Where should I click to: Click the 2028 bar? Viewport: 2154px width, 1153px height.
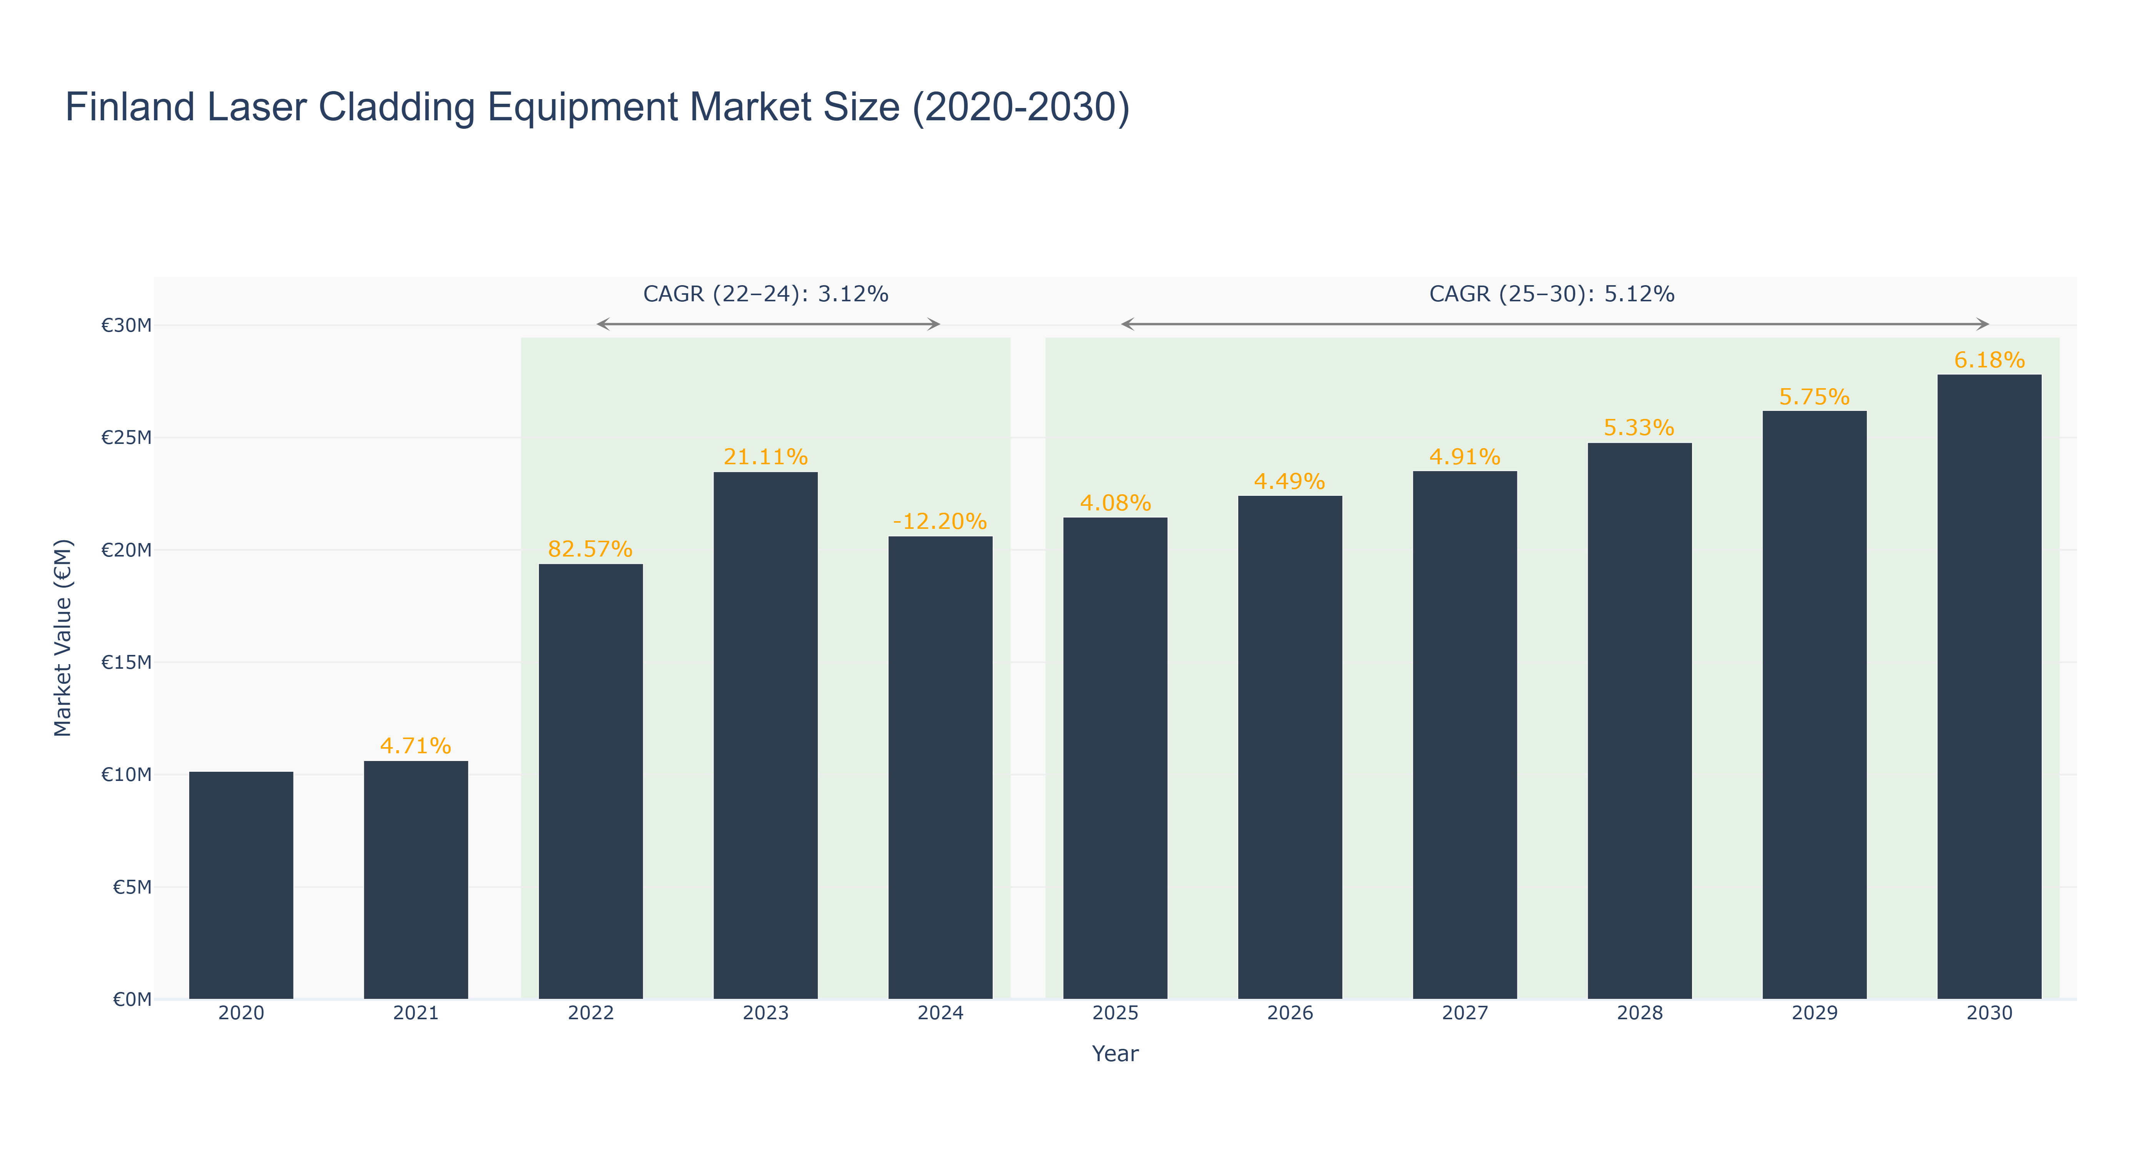[x=1639, y=720]
